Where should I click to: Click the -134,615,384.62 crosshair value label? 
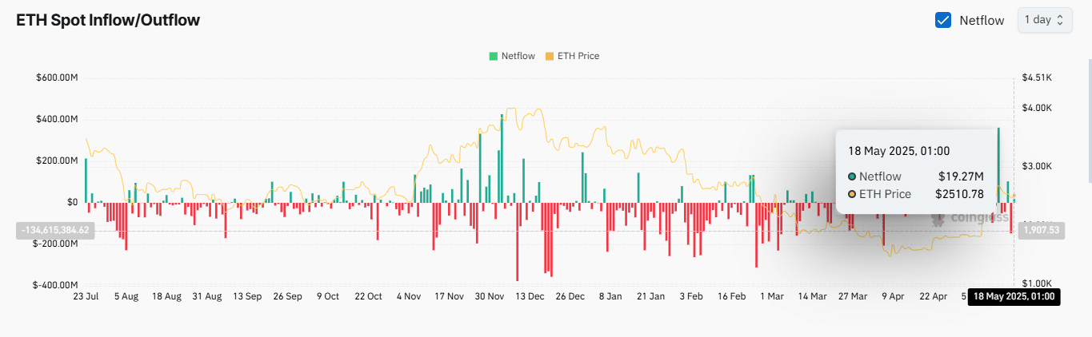click(x=54, y=230)
